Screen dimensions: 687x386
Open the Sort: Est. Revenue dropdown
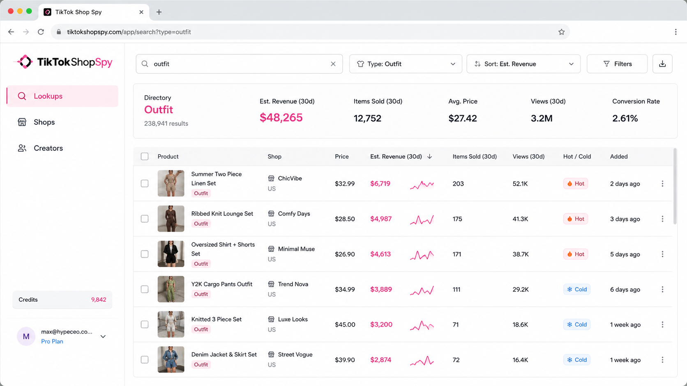(x=523, y=64)
